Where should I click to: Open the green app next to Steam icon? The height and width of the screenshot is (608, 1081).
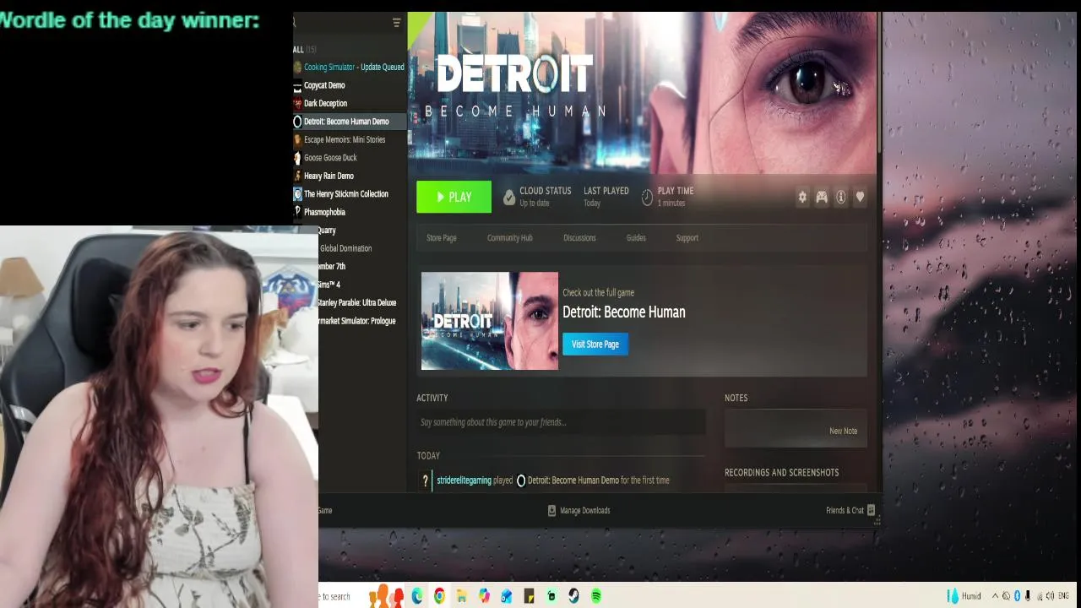coord(551,596)
